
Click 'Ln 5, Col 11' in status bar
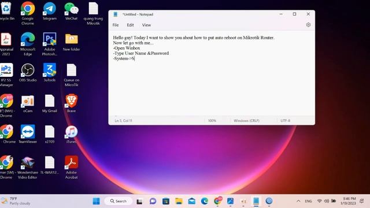(x=123, y=121)
